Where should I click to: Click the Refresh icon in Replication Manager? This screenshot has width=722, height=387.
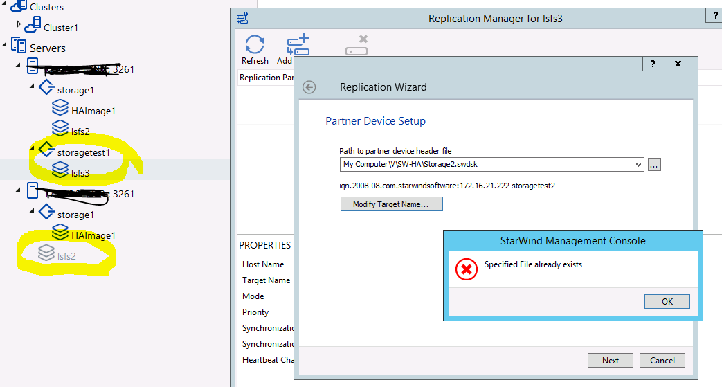coord(255,45)
